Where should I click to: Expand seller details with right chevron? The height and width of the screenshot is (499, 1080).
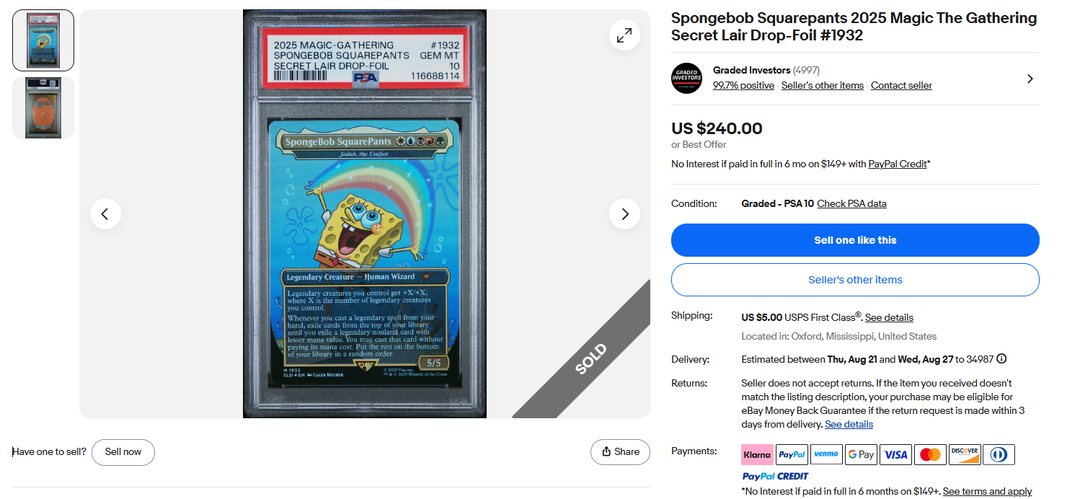[1030, 79]
